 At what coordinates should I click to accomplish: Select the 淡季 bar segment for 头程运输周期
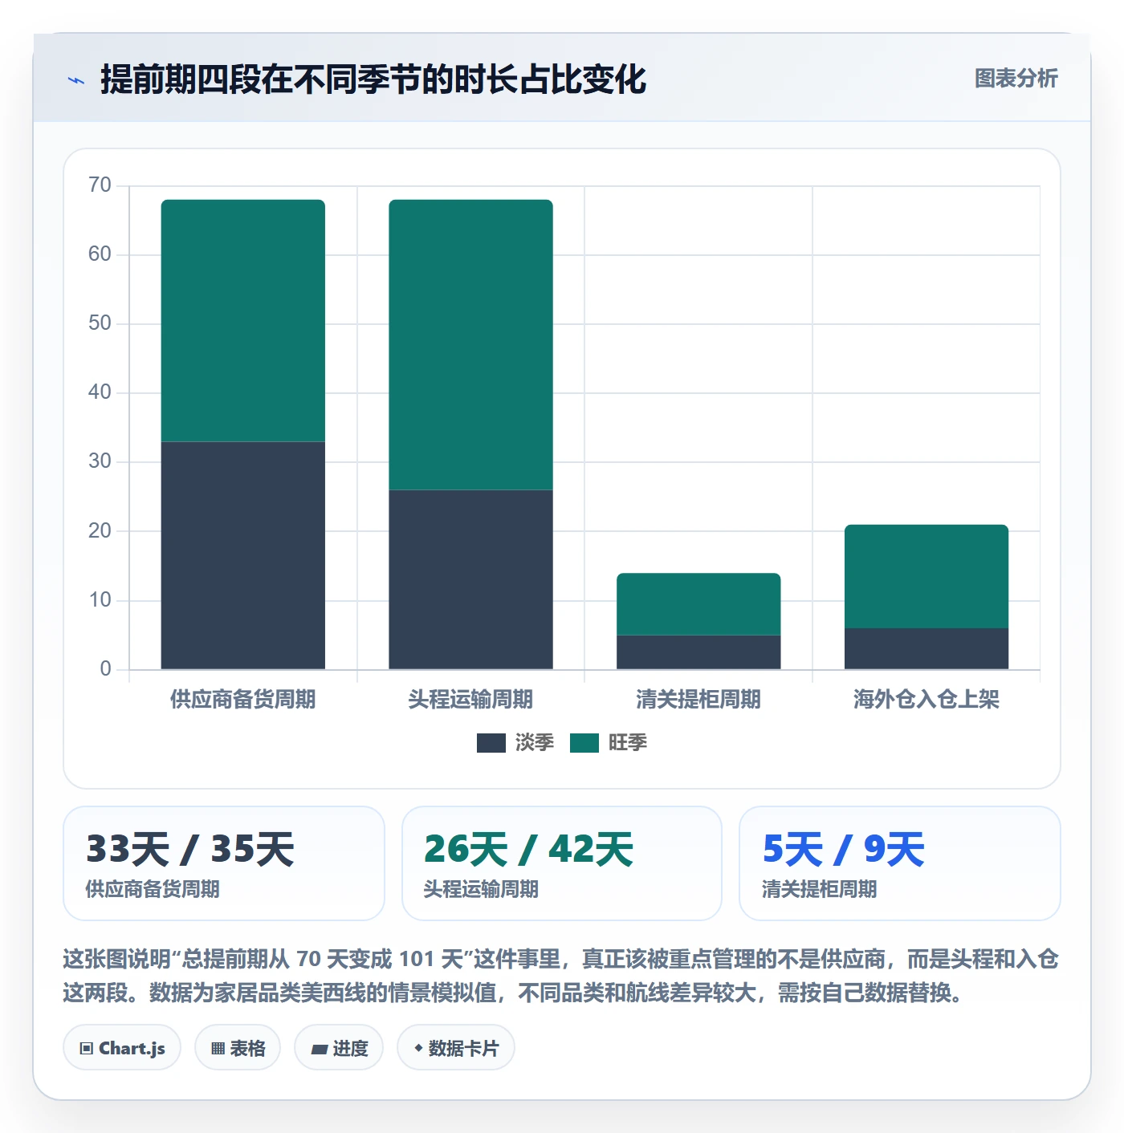click(x=470, y=579)
